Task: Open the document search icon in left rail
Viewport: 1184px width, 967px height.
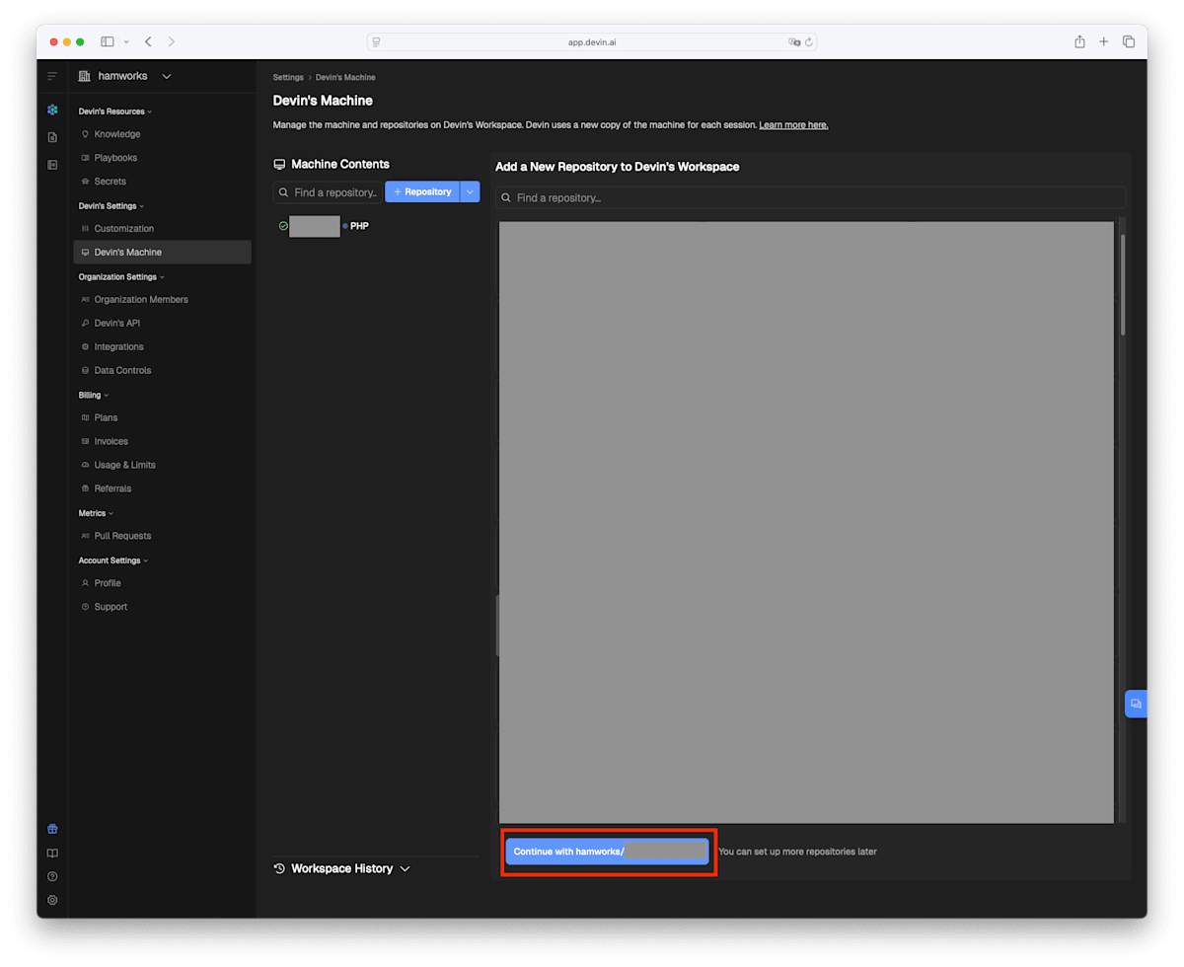Action: click(x=52, y=137)
